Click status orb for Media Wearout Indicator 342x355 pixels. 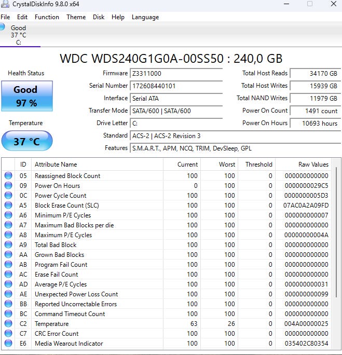pos(8,343)
